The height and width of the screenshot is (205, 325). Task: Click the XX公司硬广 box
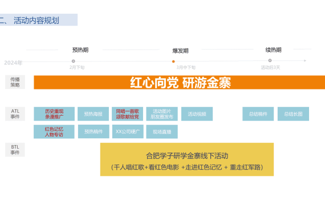tap(128, 132)
